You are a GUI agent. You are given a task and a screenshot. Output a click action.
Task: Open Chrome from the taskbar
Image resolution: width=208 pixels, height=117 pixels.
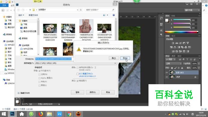[x=69, y=114]
